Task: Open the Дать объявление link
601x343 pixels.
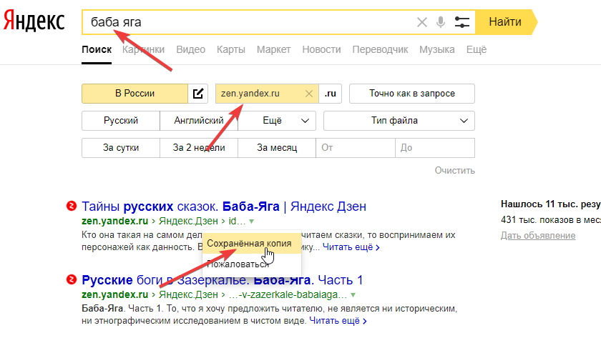Action: coord(538,235)
